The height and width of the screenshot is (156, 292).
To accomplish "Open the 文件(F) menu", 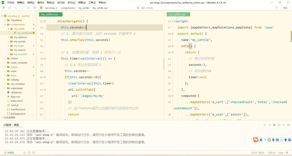I will coord(11,3).
